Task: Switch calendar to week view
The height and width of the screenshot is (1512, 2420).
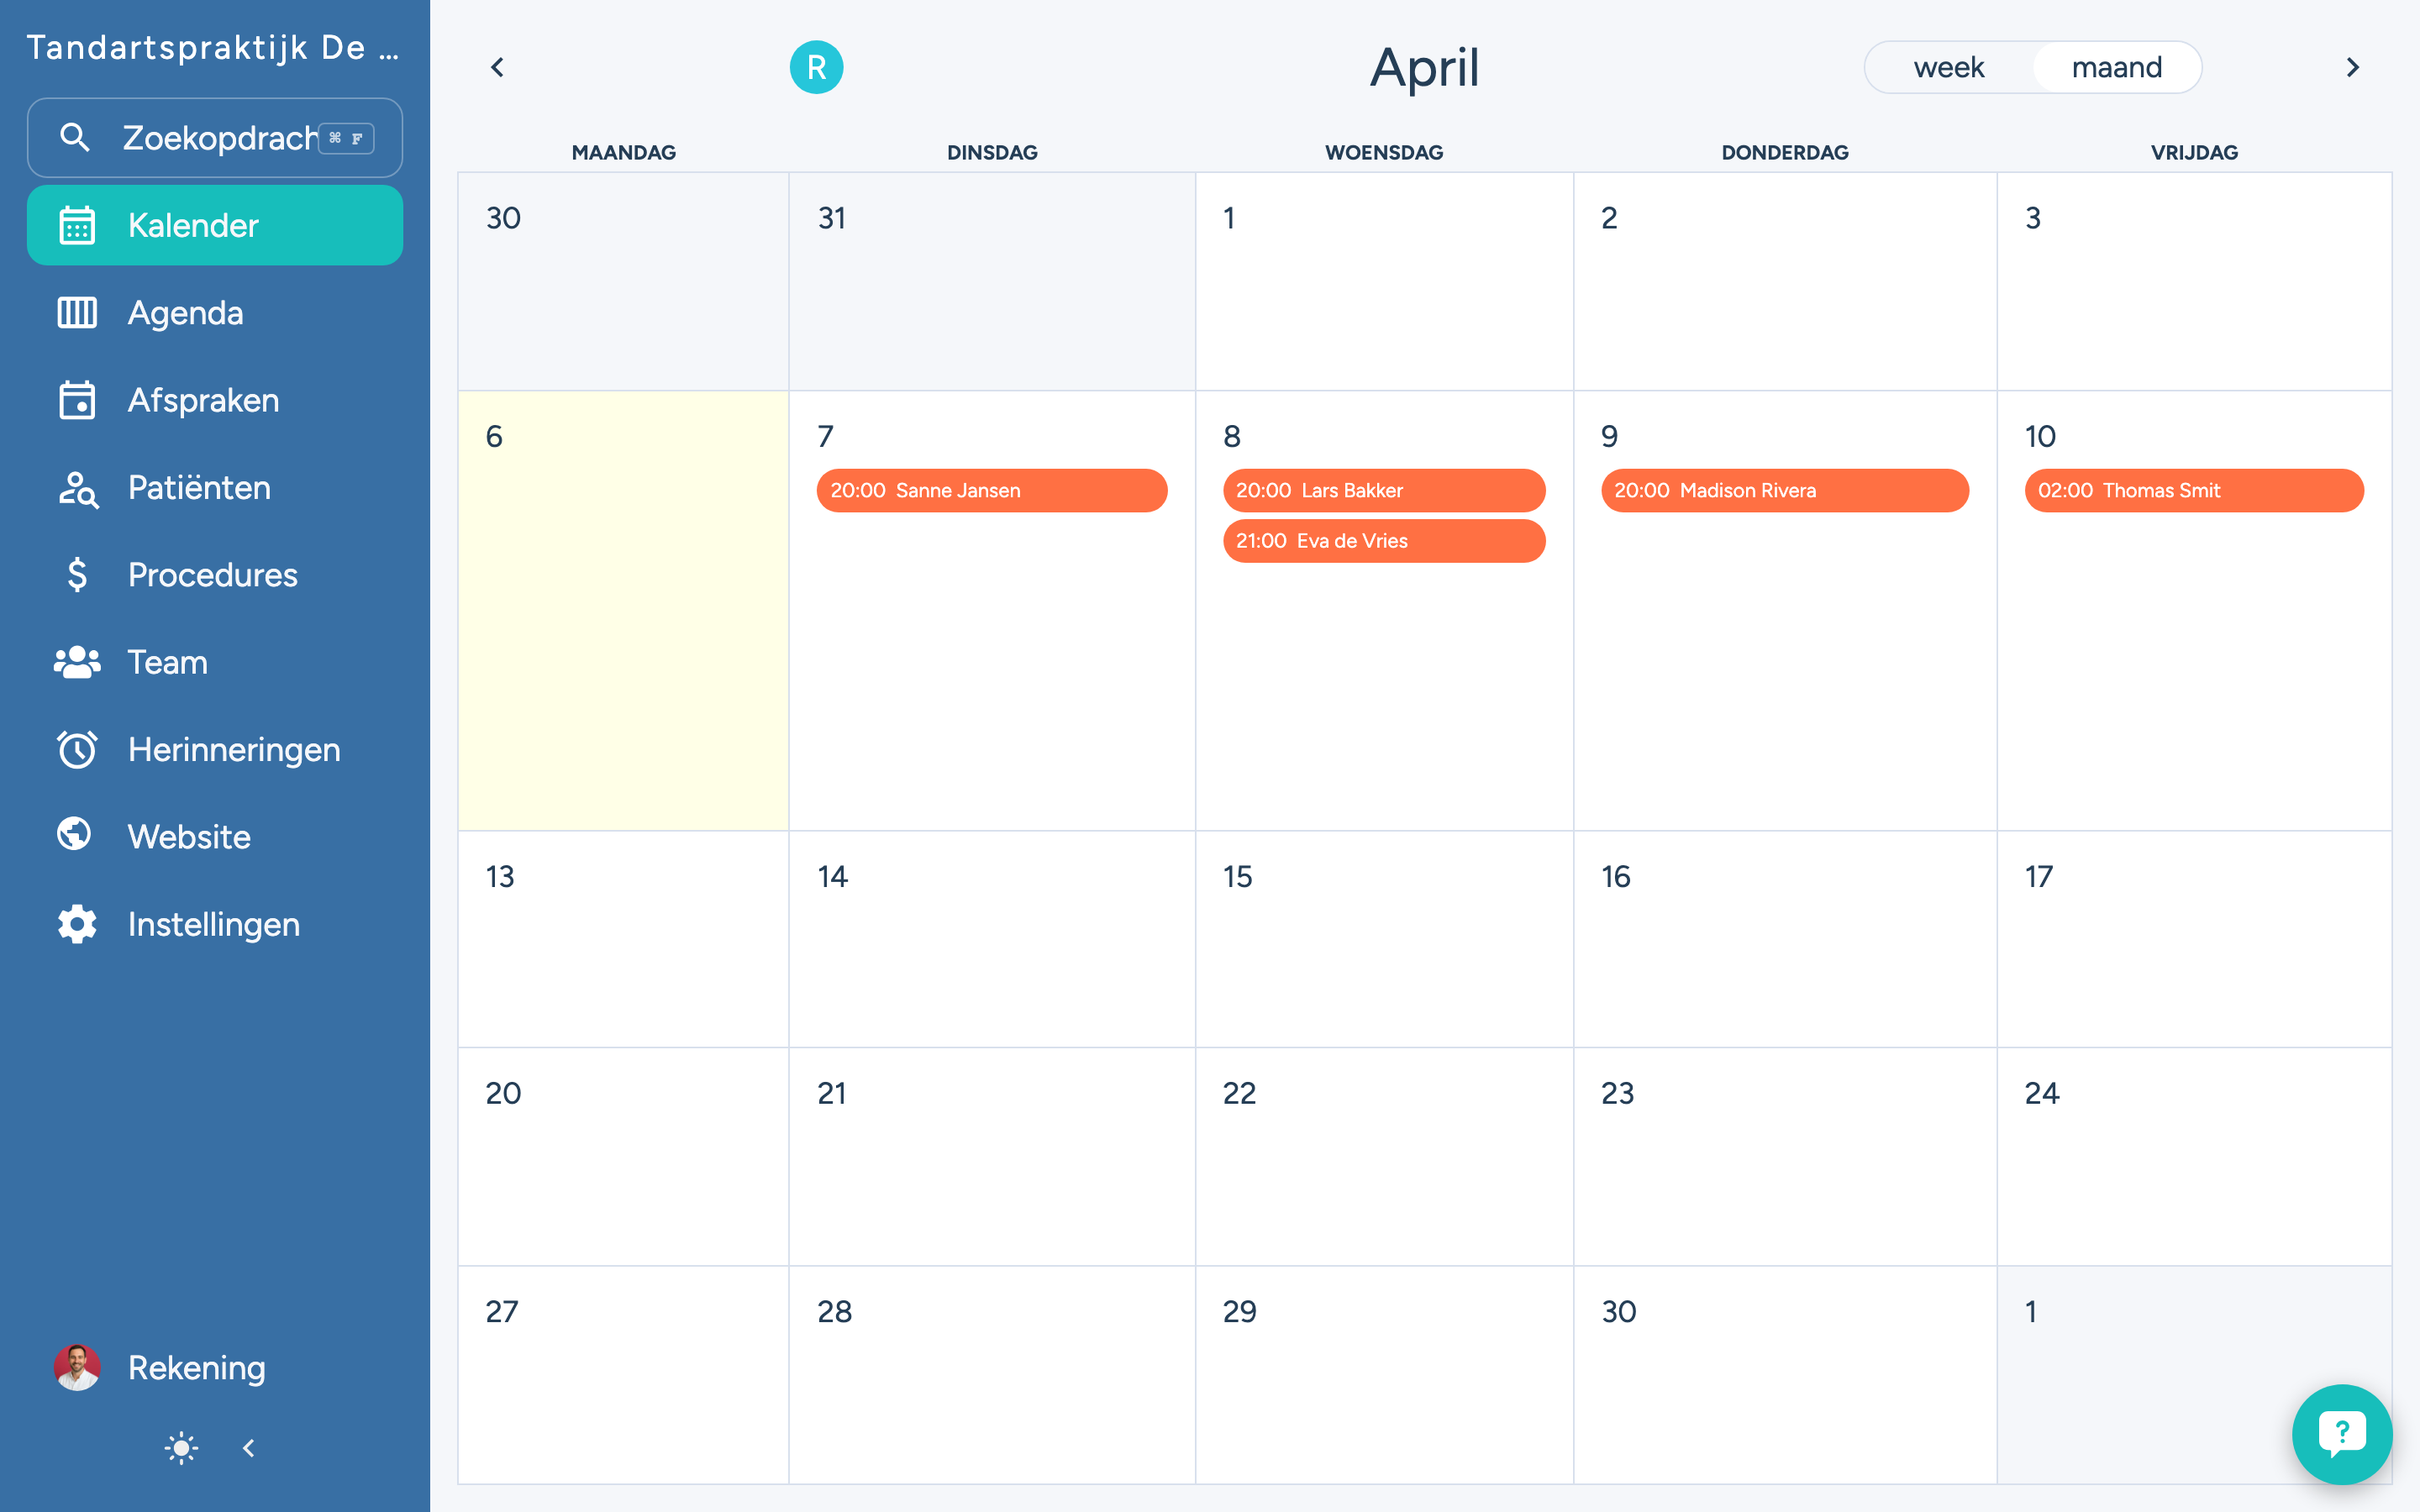Action: [x=1948, y=67]
